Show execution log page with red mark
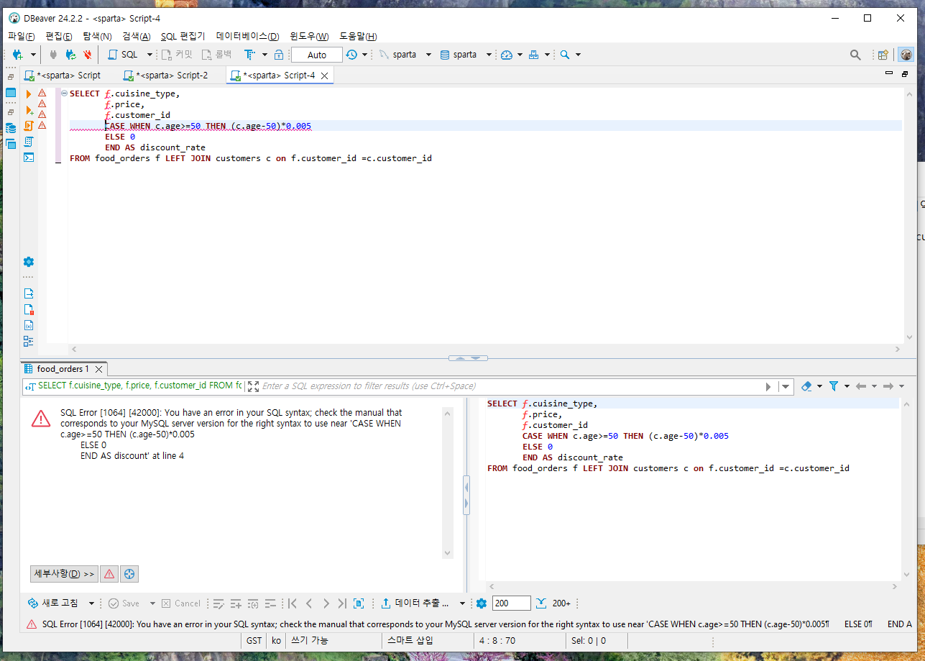 pos(29,309)
